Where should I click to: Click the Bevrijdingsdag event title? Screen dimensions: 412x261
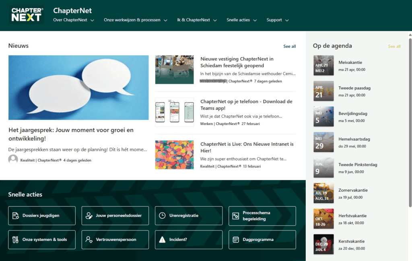pos(353,113)
